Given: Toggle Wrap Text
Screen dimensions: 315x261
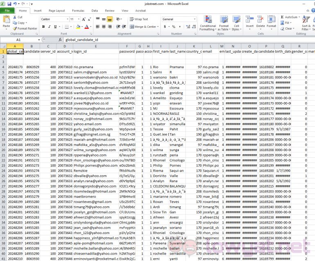Looking at the screenshot, I should point(139,19).
